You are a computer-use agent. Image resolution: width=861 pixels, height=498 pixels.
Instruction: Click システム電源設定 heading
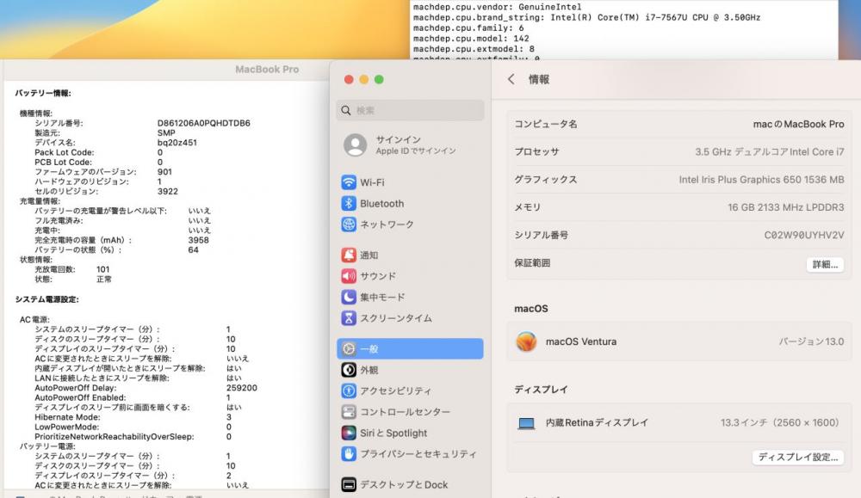tap(46, 299)
